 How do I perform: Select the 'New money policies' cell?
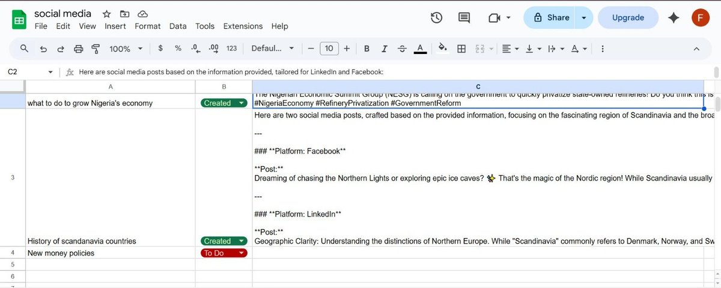pyautogui.click(x=111, y=253)
